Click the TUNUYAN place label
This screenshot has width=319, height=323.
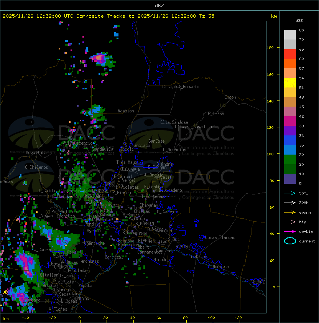coord(81,299)
